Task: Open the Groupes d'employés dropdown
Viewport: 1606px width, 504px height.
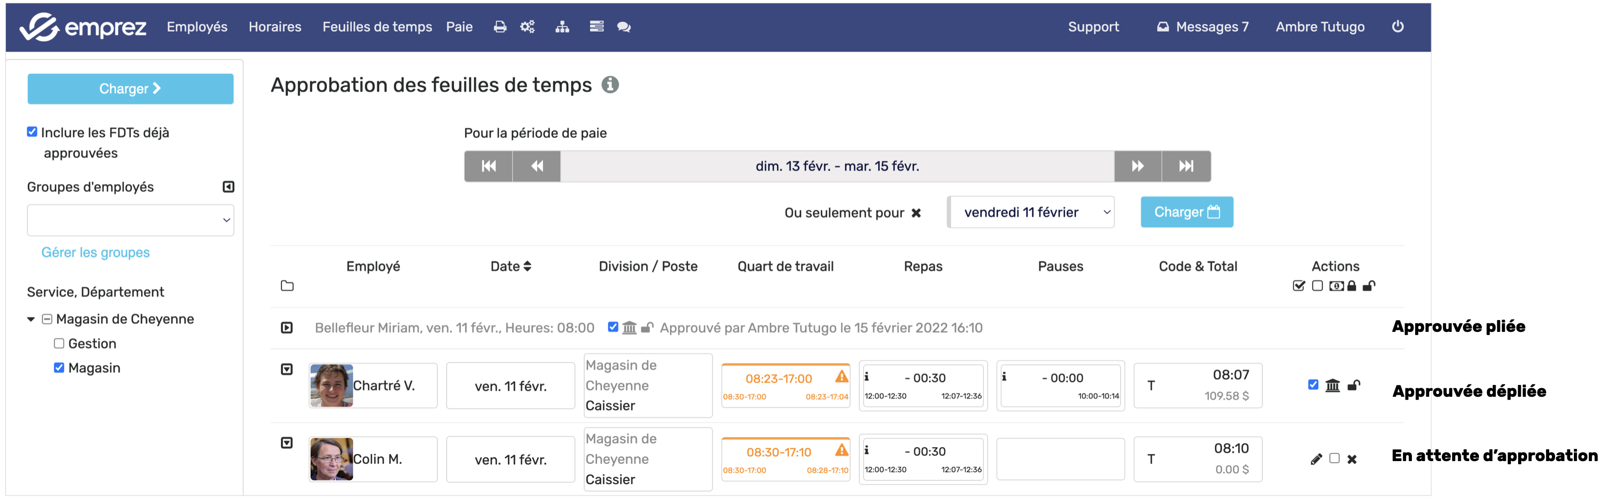Action: (x=130, y=220)
